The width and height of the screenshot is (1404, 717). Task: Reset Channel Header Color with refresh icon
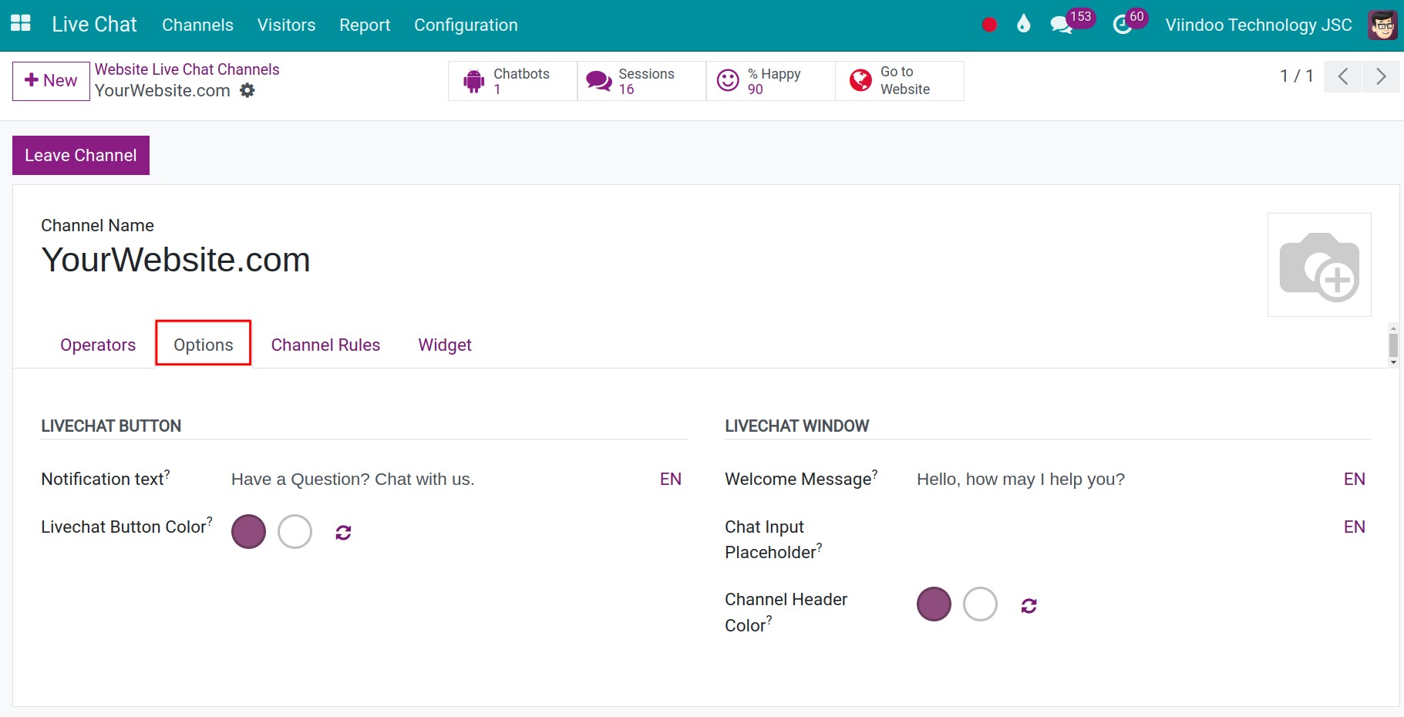(x=1029, y=604)
